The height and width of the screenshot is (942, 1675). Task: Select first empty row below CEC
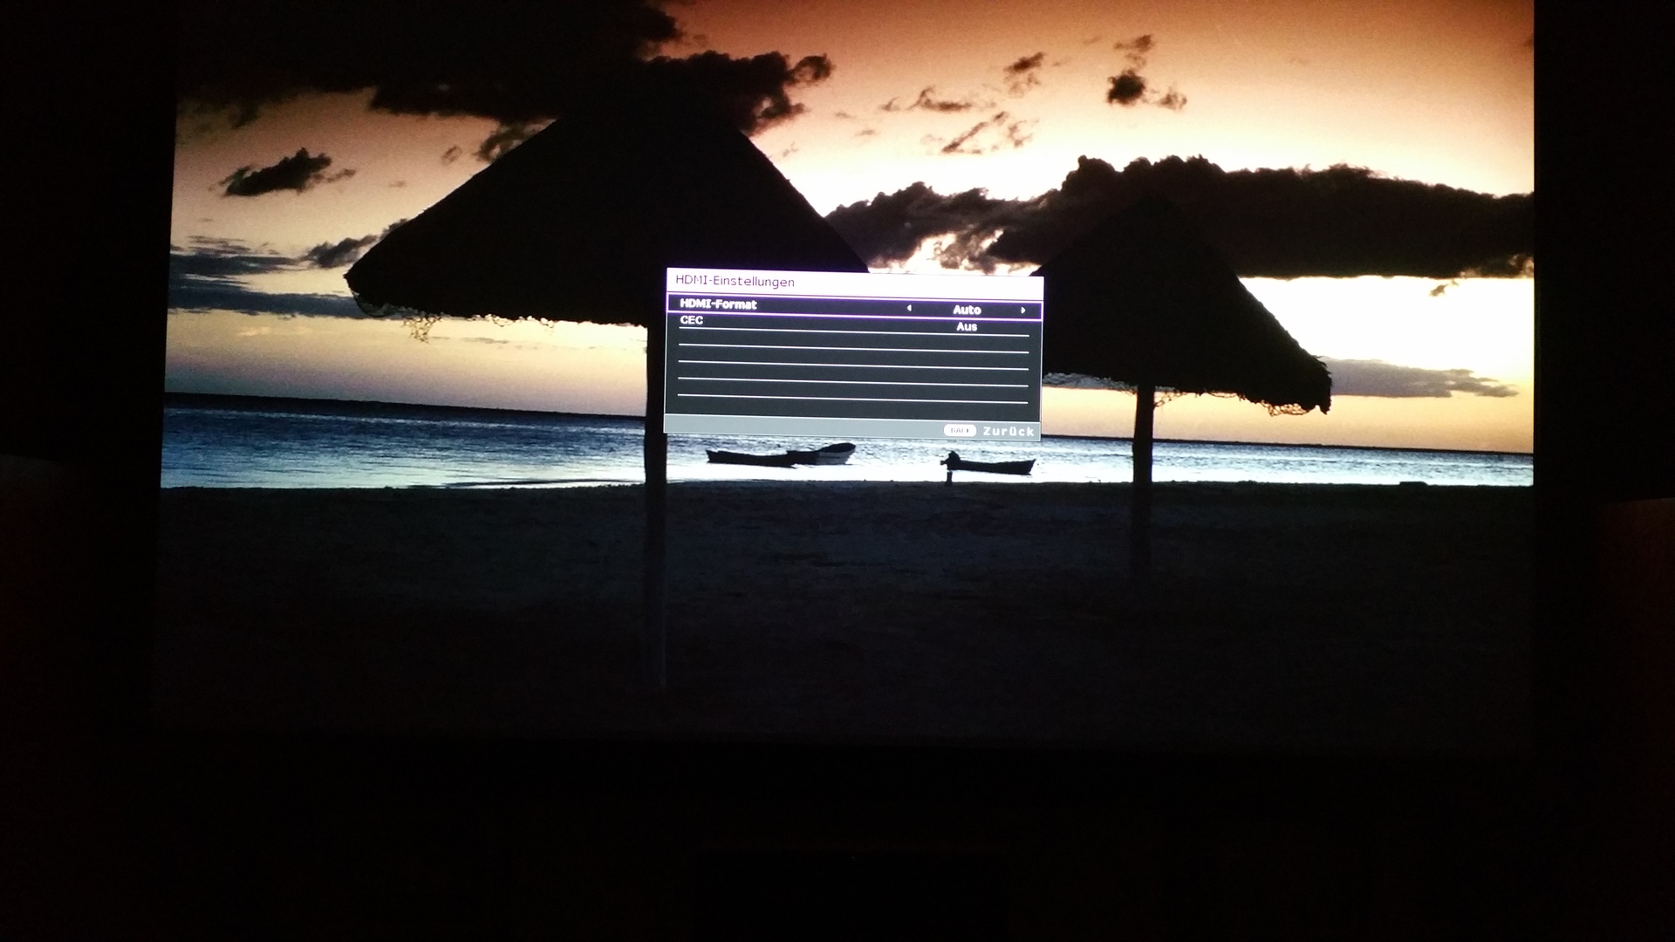click(853, 342)
